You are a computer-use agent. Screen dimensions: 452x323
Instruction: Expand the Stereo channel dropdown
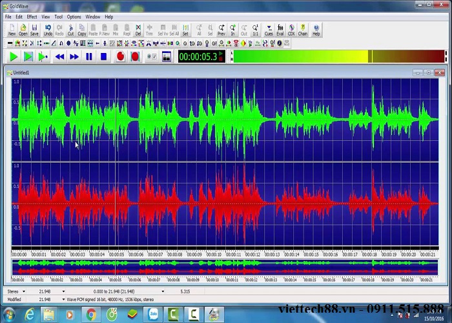pyautogui.click(x=24, y=291)
